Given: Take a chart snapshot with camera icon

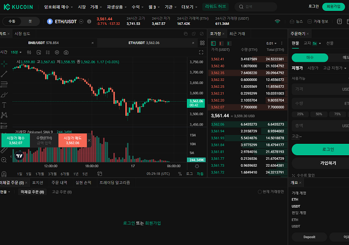Looking at the screenshot, I should click(x=66, y=52).
